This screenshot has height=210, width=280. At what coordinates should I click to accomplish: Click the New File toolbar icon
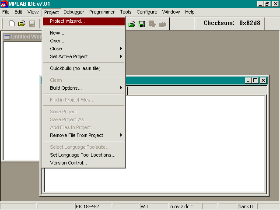click(12, 24)
